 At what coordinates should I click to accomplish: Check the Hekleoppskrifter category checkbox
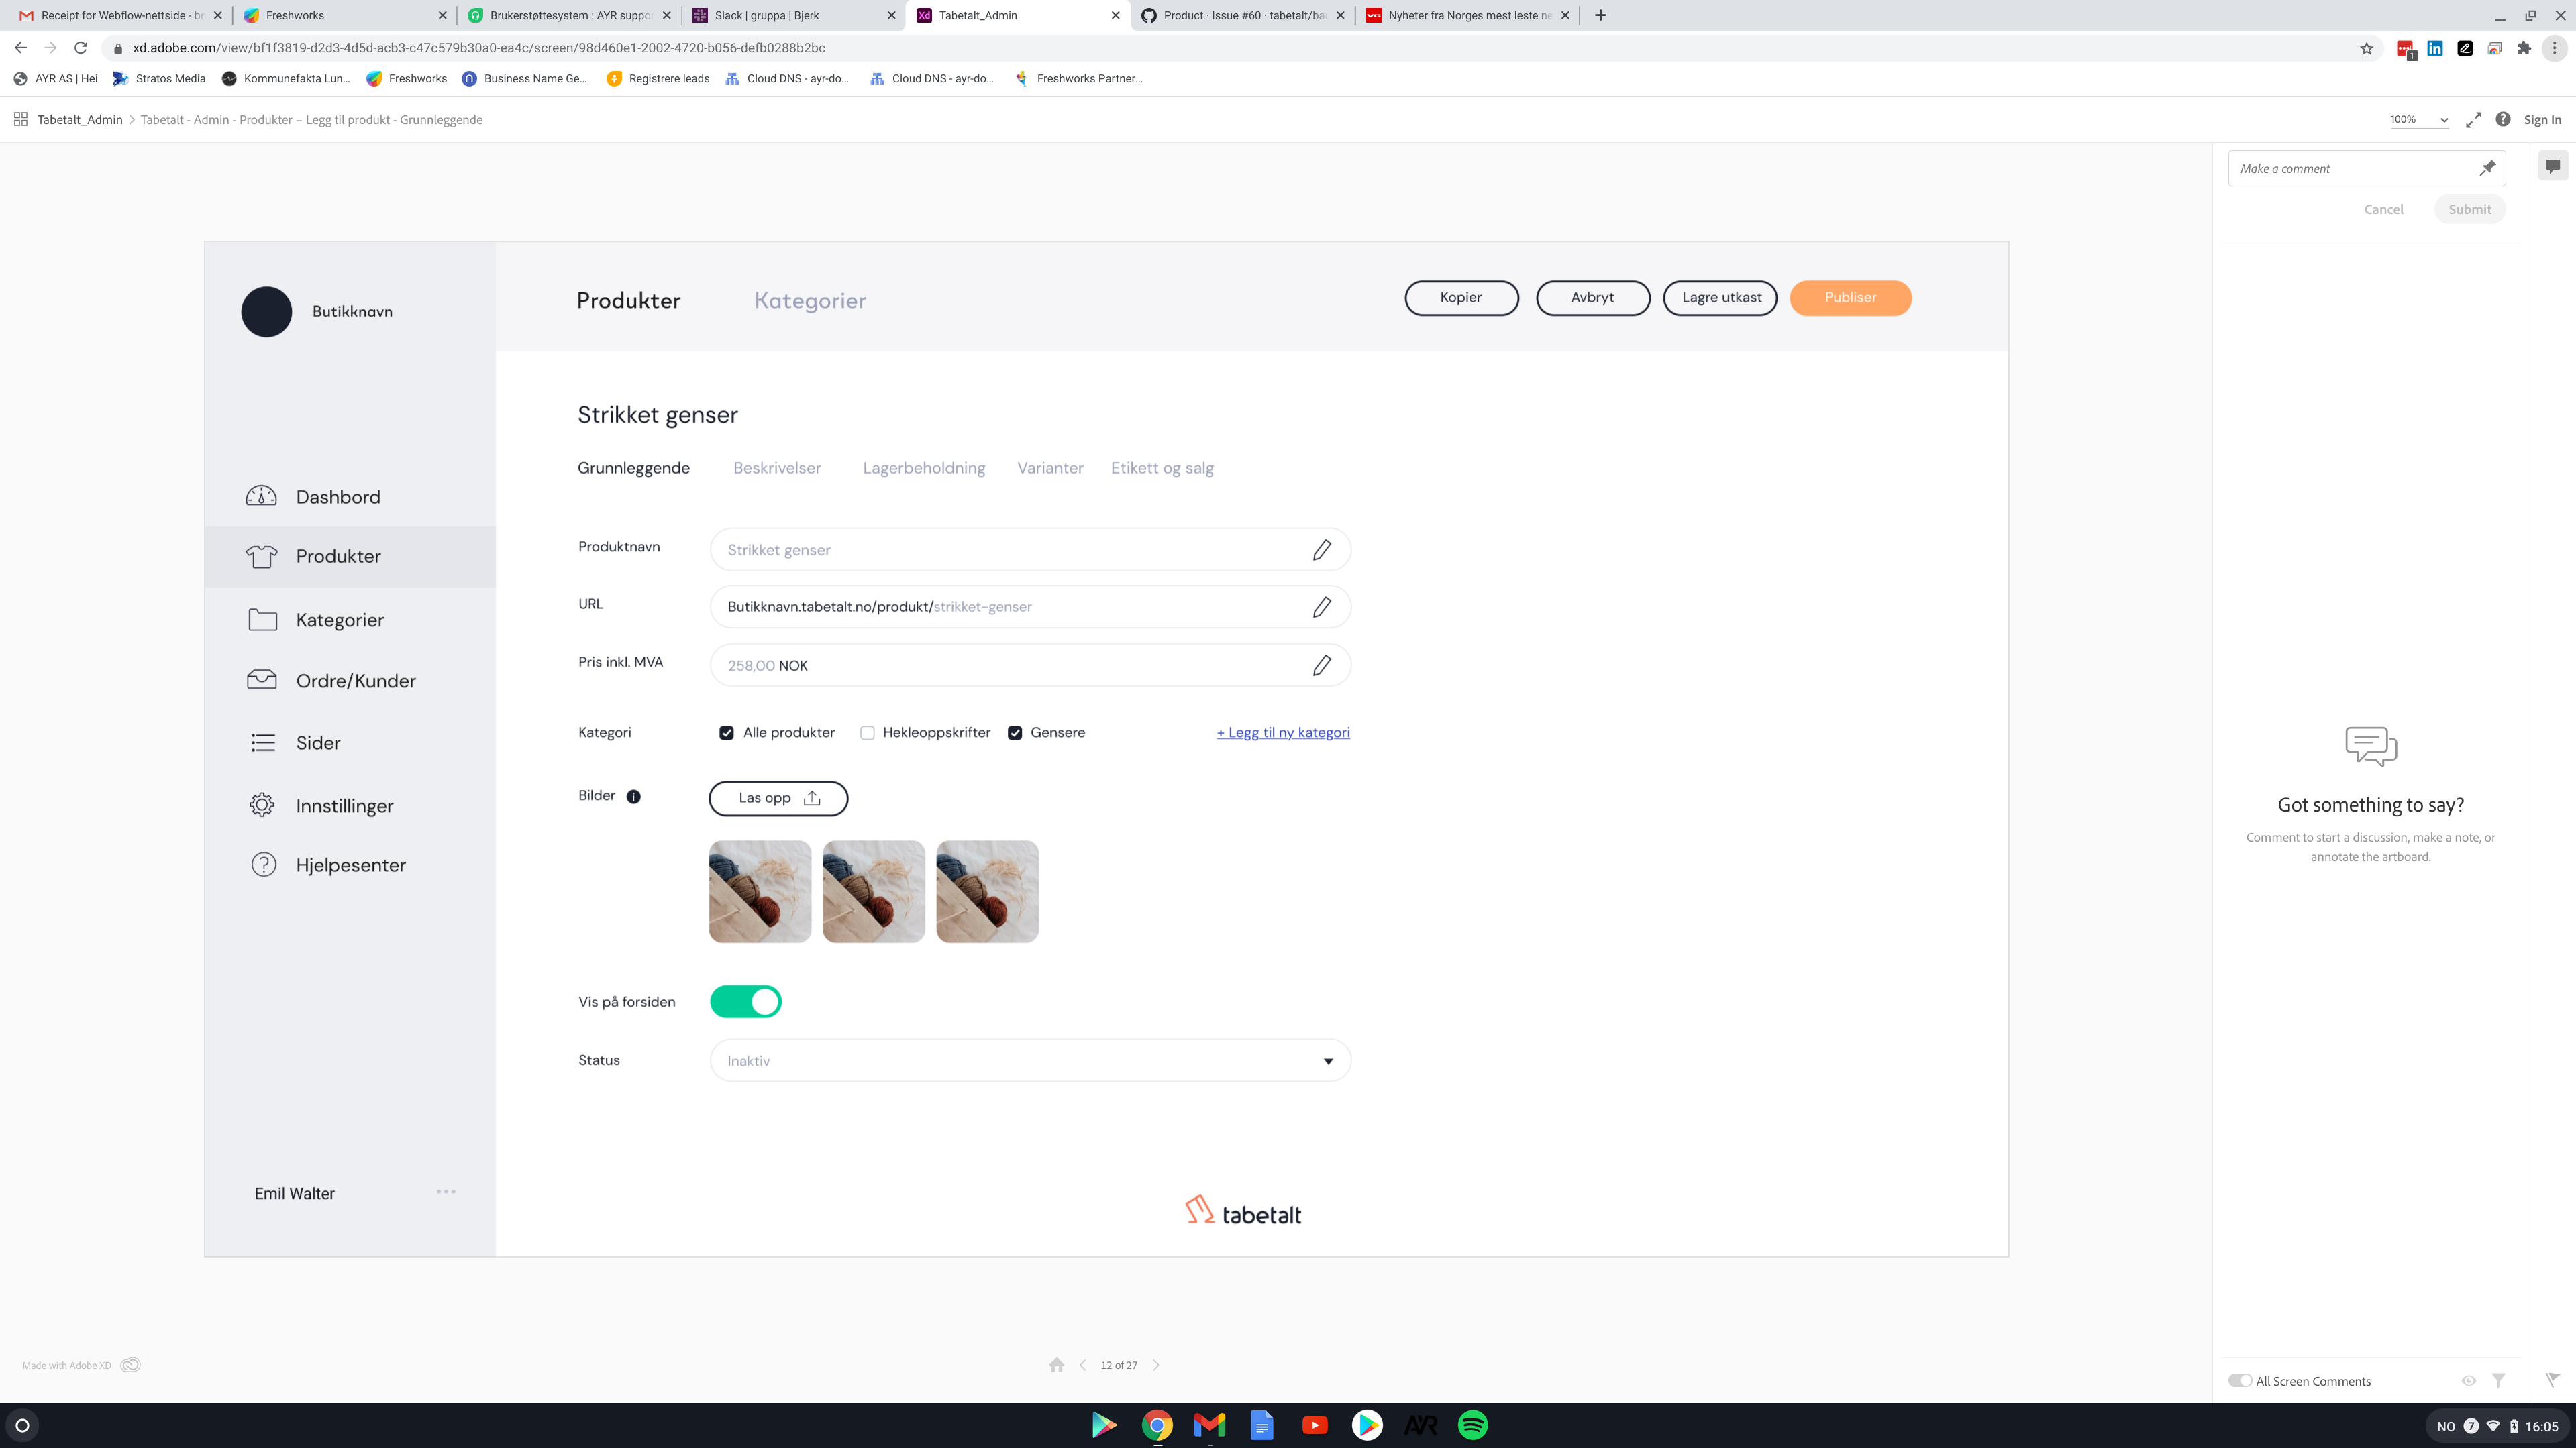pyautogui.click(x=866, y=732)
